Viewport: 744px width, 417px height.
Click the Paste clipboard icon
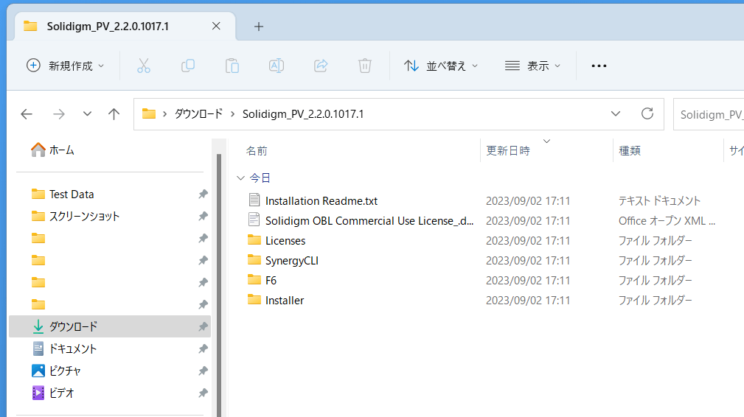click(232, 66)
